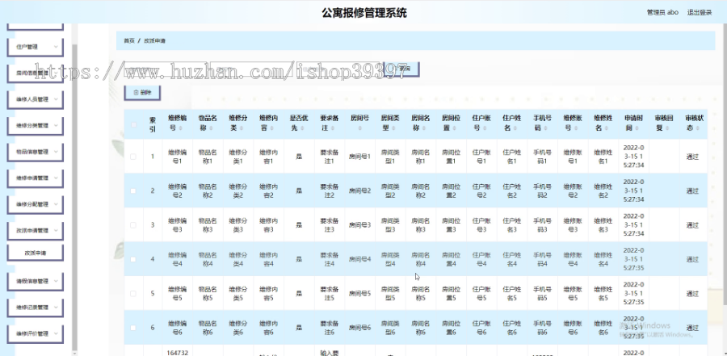Click the 索引 column header
The image size is (727, 356).
point(153,124)
